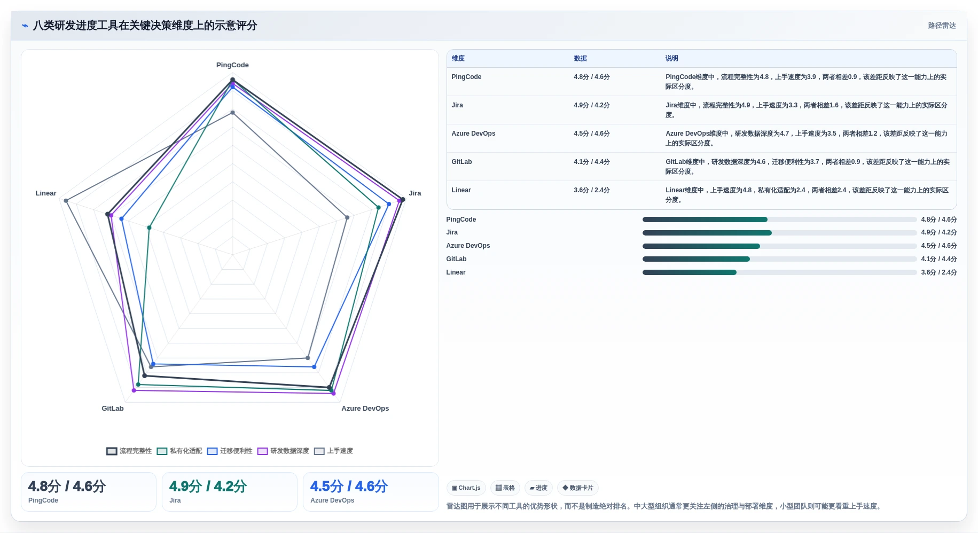Select the GitLab table row name
This screenshot has height=533, width=978.
(x=461, y=162)
